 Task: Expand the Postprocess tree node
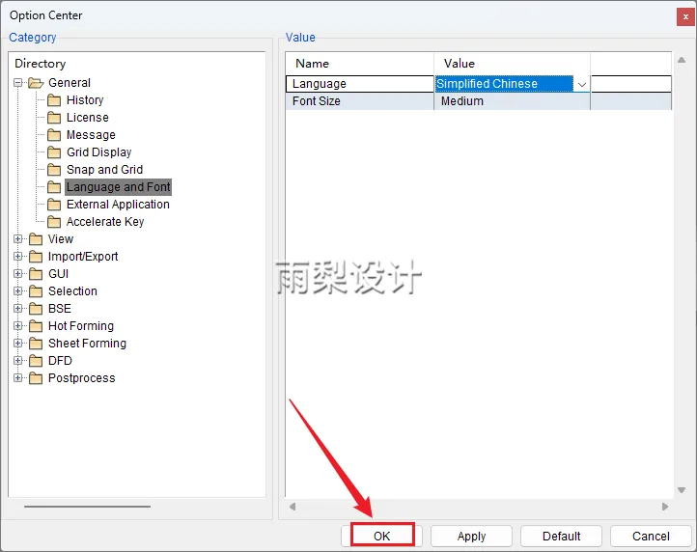point(17,377)
